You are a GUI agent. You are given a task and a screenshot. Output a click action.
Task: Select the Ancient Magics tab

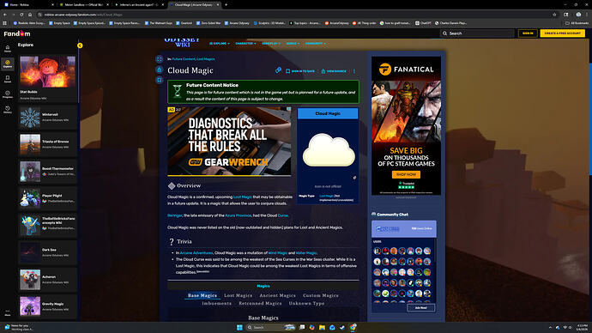[277, 295]
